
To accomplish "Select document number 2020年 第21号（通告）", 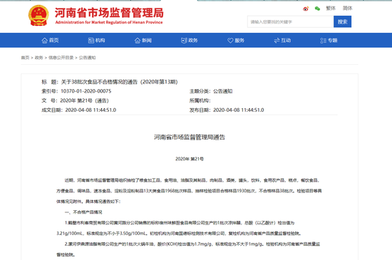I will pos(85,100).
